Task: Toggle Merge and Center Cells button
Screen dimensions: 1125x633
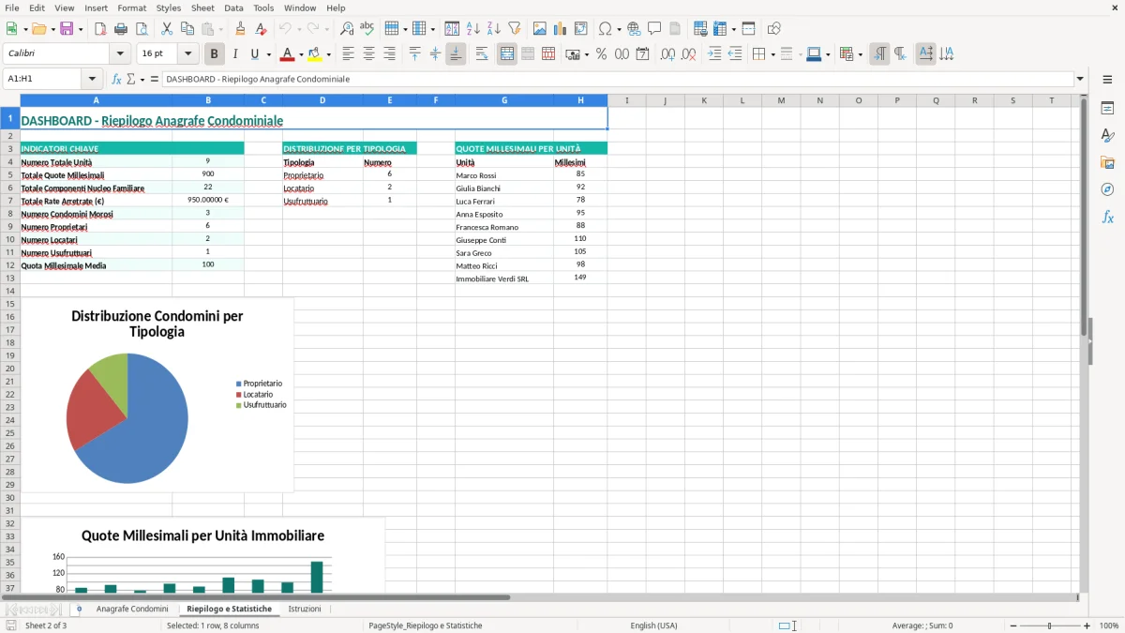Action: point(507,54)
